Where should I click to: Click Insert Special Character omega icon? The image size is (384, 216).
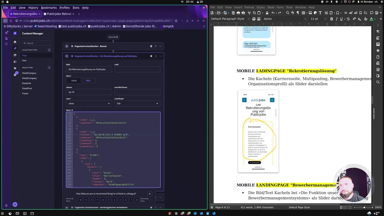337,13
